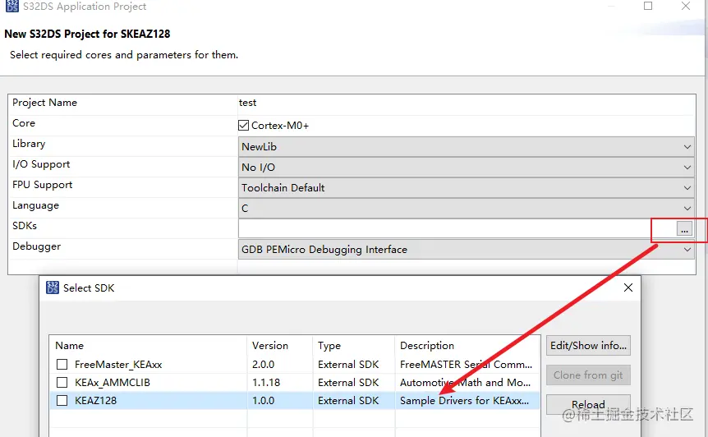
Task: Click External SDK type in KEAx_AMMCLIB row
Action: [x=348, y=383]
